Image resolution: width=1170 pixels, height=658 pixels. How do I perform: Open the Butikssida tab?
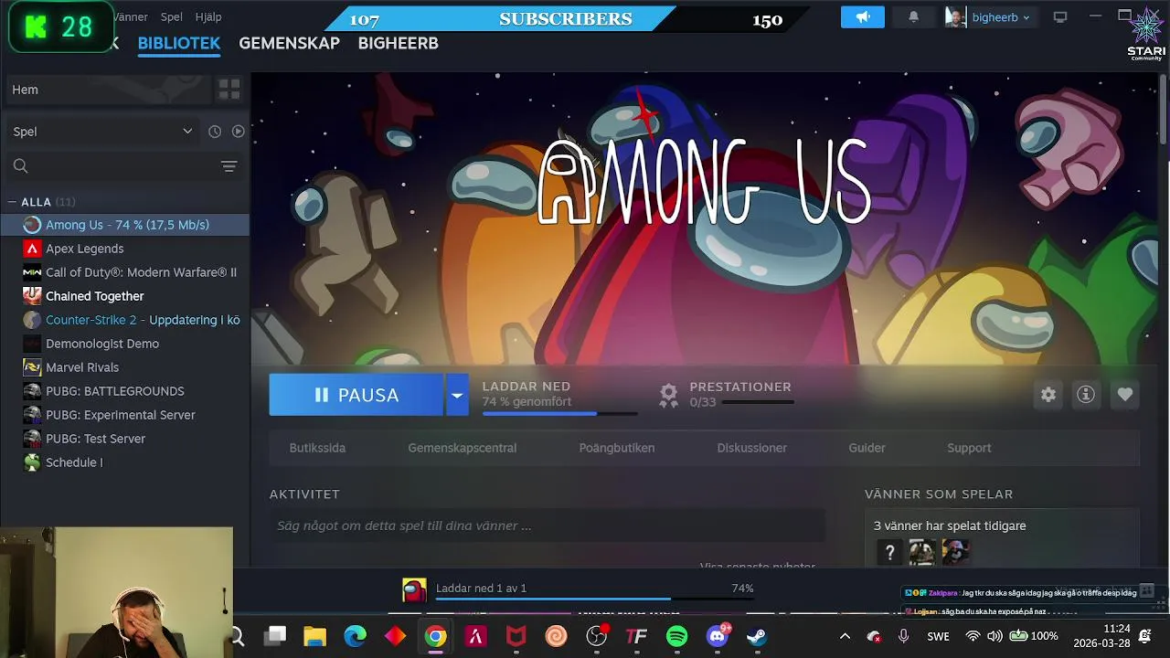[317, 448]
